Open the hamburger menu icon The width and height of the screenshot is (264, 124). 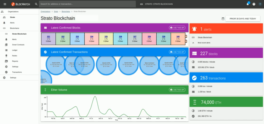coord(4,4)
